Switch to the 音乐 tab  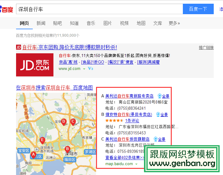91,23
